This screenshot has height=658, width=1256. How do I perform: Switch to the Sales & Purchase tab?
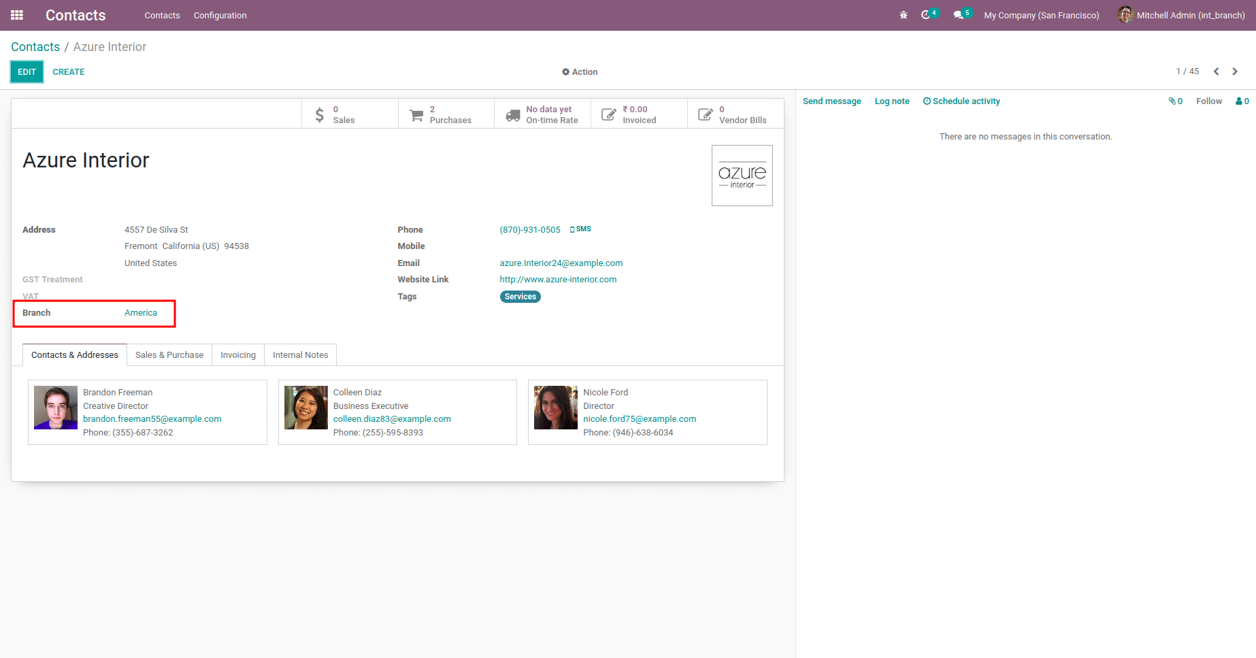point(169,355)
